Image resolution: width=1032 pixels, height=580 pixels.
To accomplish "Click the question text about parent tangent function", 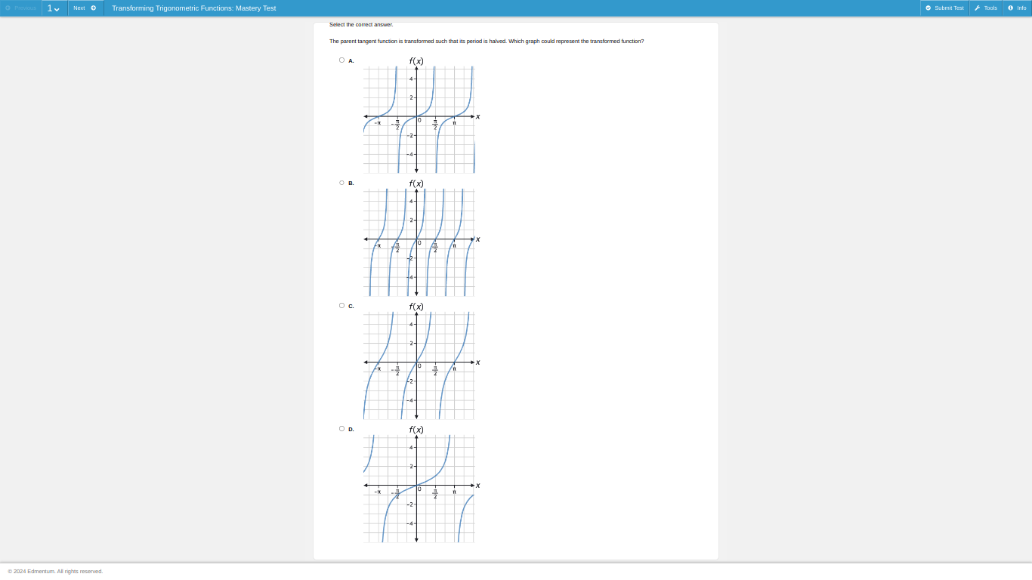I will coord(487,42).
